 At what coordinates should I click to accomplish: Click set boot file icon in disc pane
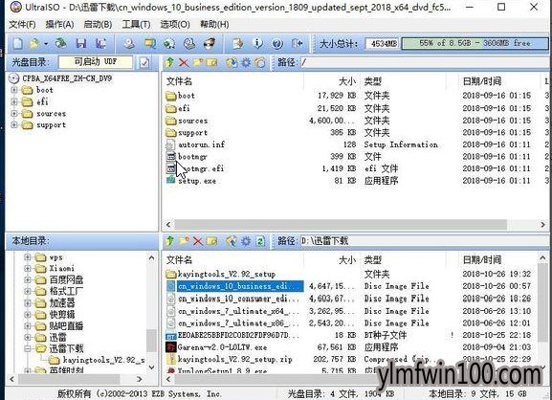pyautogui.click(x=260, y=62)
